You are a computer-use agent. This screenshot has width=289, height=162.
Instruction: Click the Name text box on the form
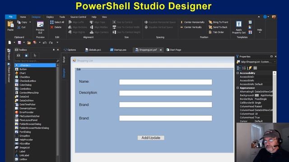tap(166, 82)
